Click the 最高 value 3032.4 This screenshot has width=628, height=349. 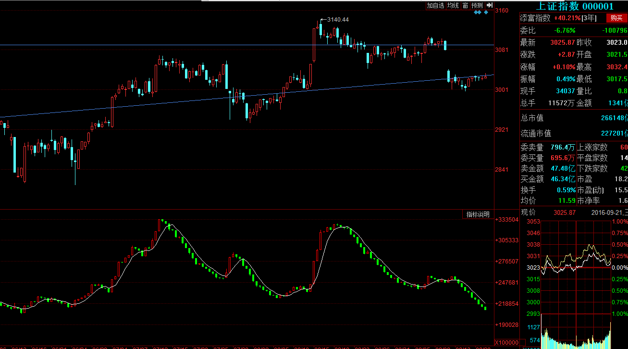616,67
